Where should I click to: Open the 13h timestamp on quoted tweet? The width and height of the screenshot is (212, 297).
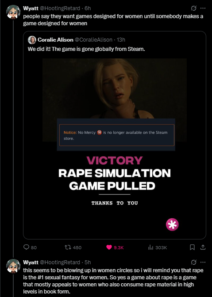click(x=121, y=40)
